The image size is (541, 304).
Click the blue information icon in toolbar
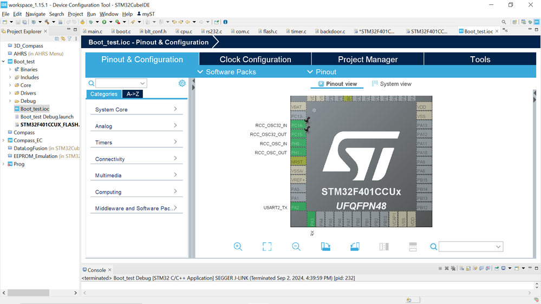coord(225,22)
